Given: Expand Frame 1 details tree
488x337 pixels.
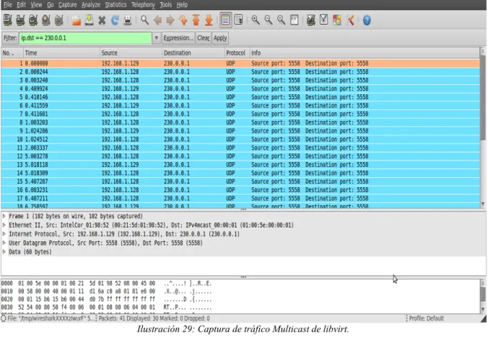Looking at the screenshot, I should click(x=4, y=216).
